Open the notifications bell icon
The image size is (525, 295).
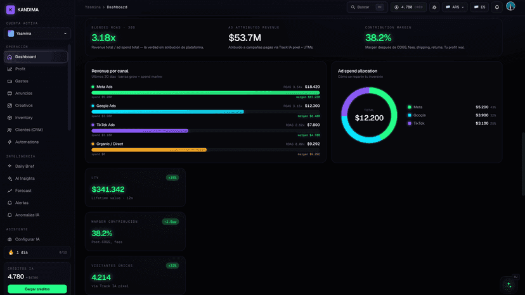(497, 7)
